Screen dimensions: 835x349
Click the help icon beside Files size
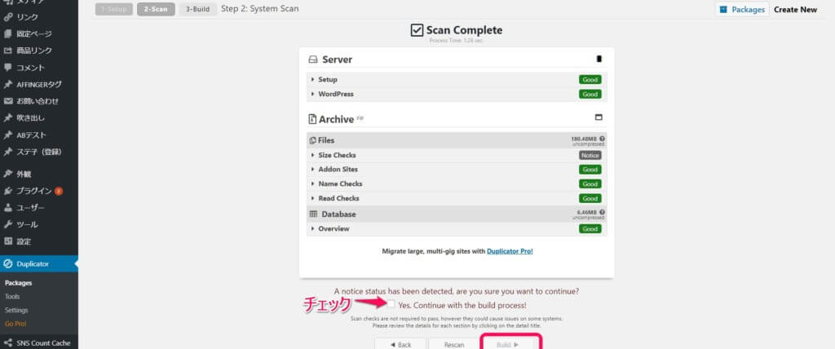[602, 139]
